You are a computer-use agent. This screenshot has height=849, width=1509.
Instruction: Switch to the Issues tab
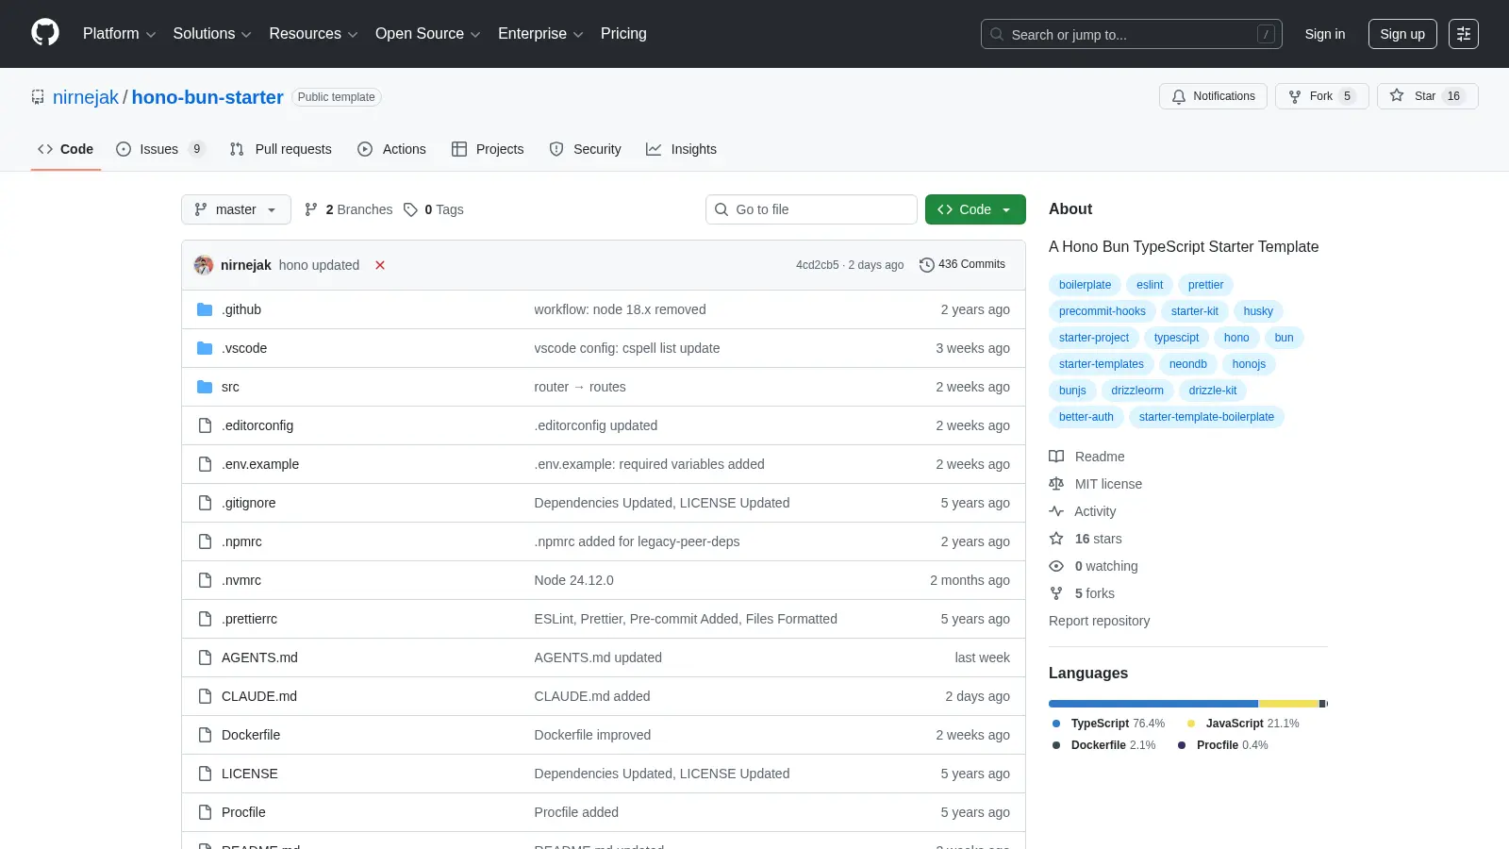[159, 149]
